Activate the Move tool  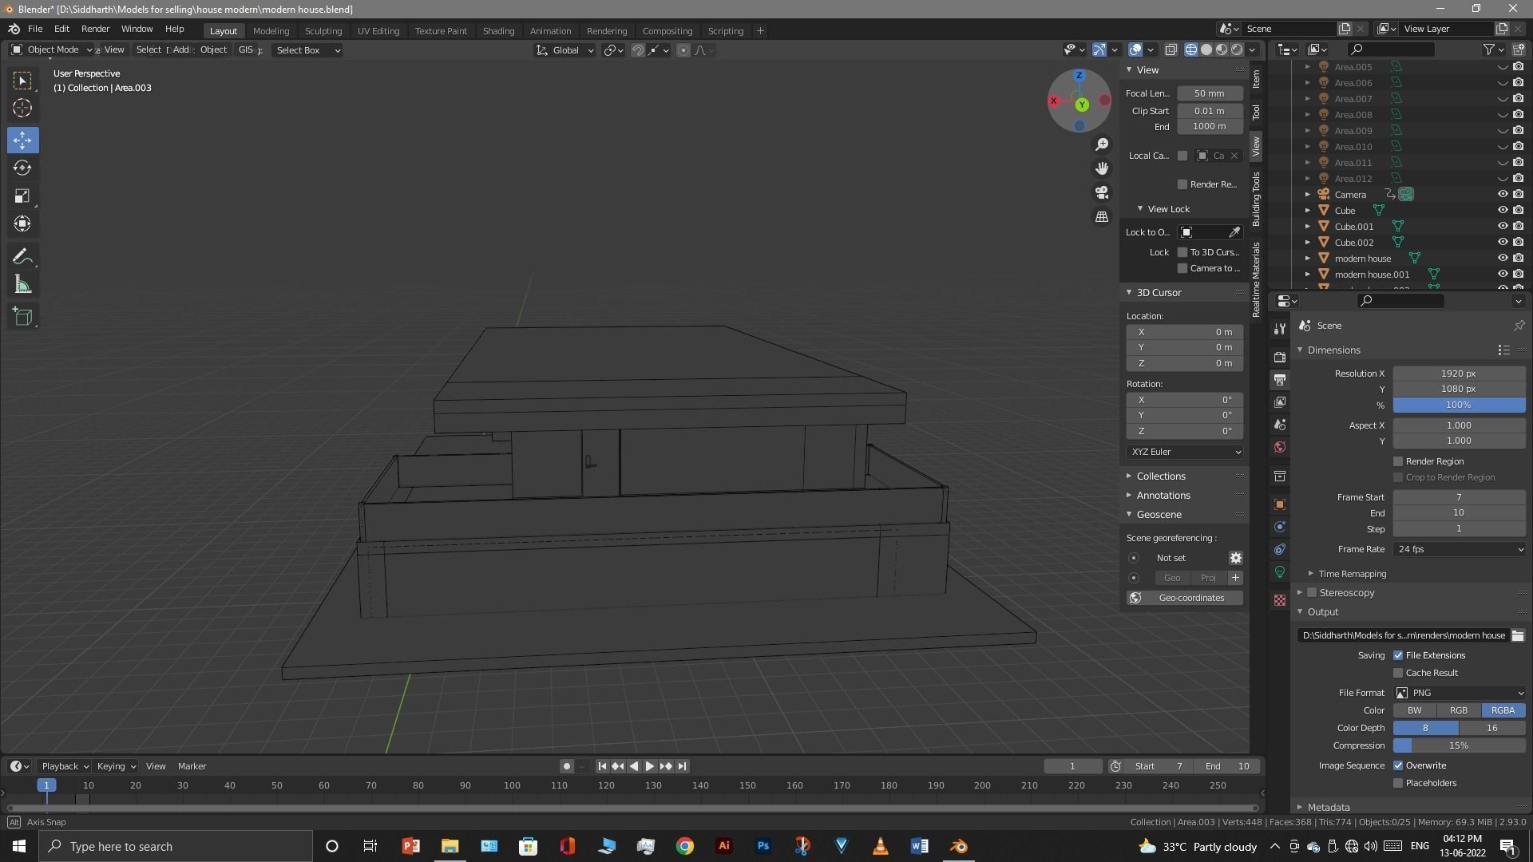point(22,140)
